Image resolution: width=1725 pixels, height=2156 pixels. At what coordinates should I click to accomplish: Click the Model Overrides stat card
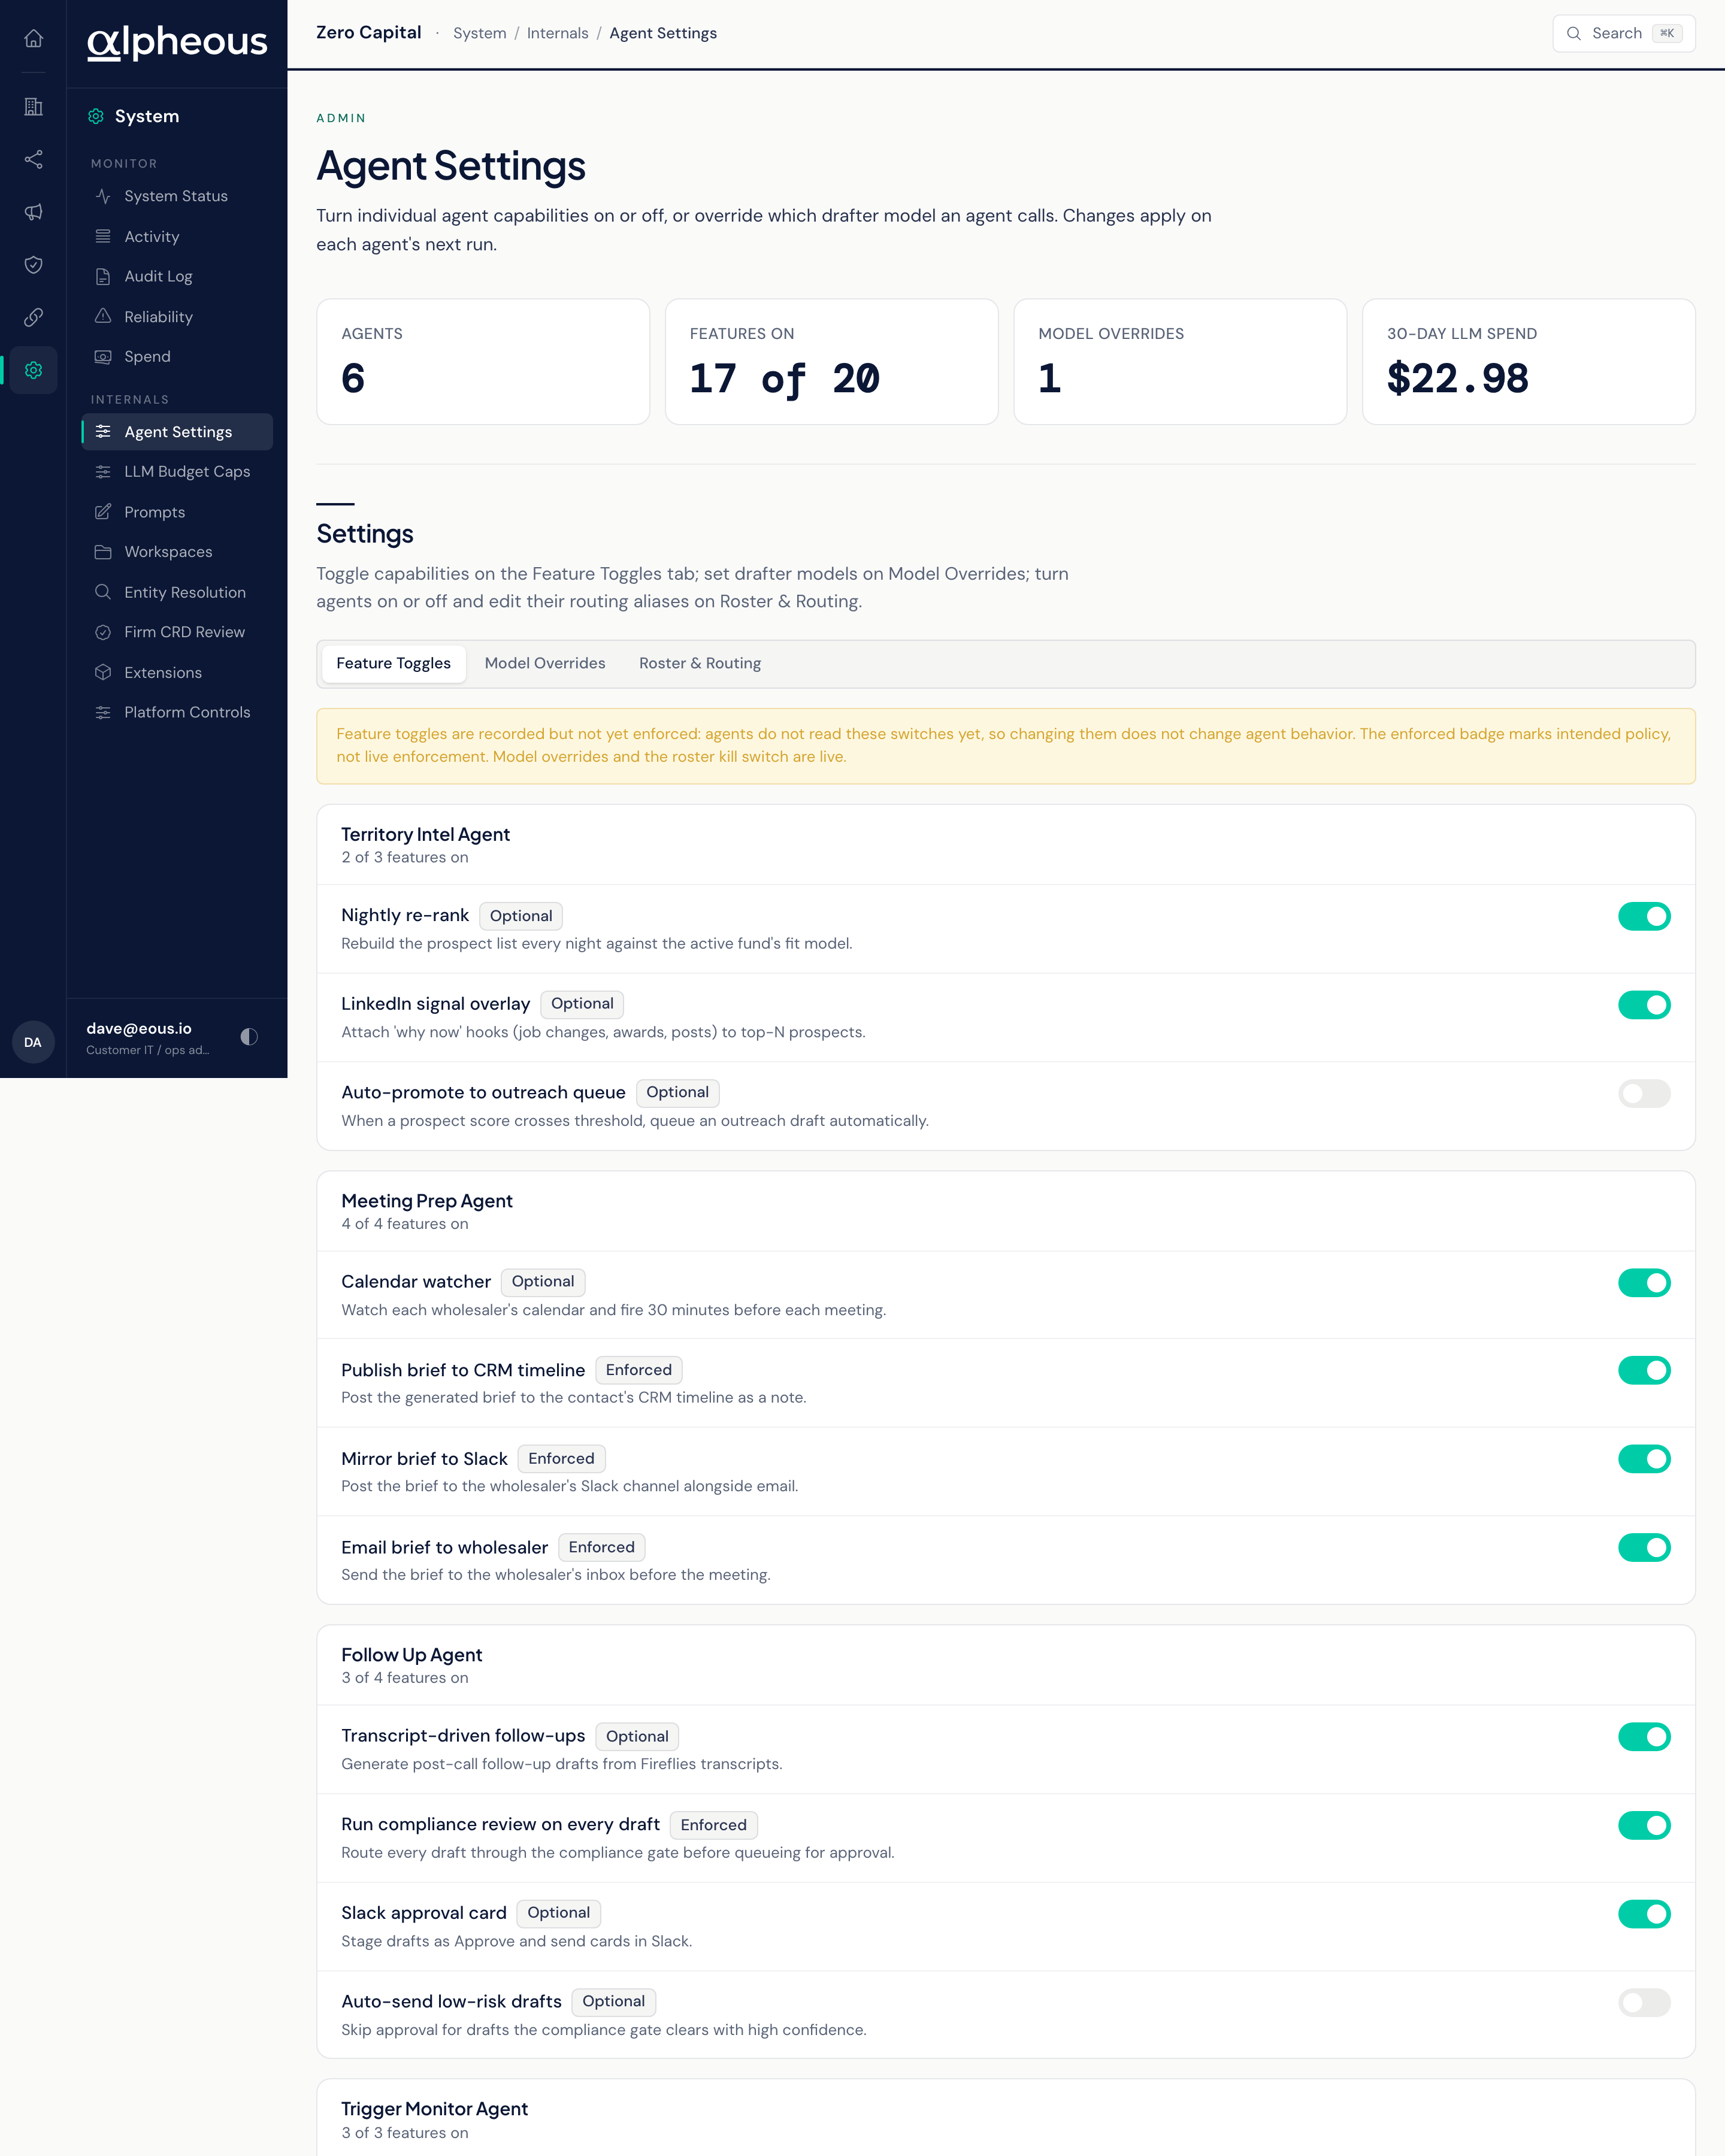pyautogui.click(x=1180, y=362)
